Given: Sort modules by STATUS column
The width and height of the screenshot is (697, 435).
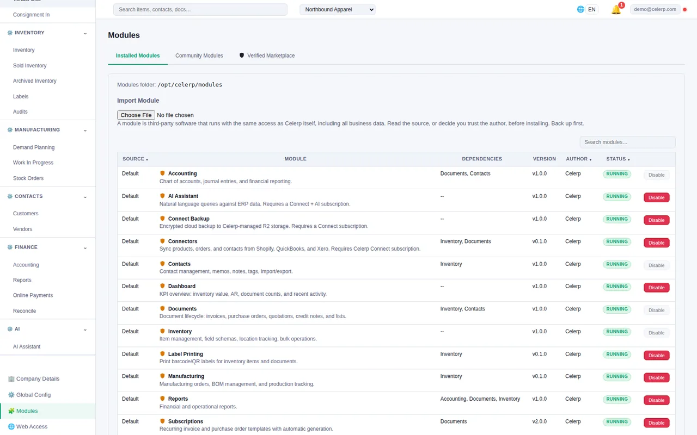Looking at the screenshot, I should pyautogui.click(x=618, y=159).
